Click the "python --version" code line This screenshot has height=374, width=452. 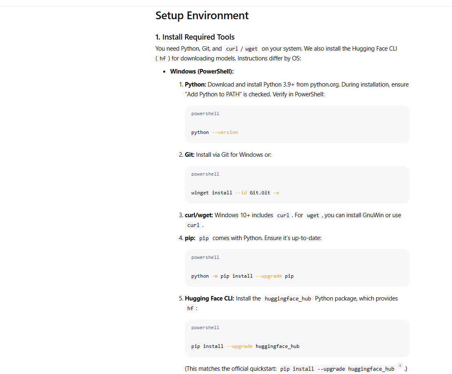tap(215, 132)
